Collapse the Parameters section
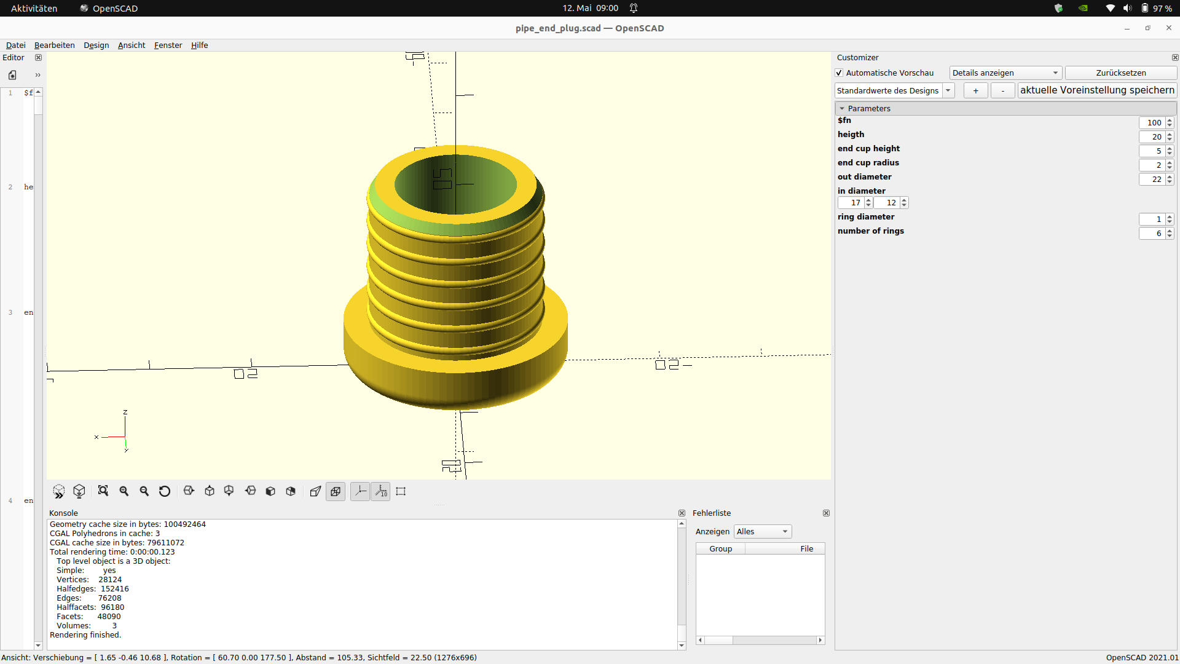This screenshot has height=664, width=1180. point(843,108)
